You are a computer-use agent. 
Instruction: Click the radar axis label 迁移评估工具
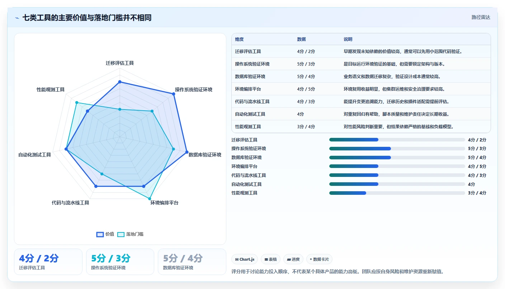point(120,63)
